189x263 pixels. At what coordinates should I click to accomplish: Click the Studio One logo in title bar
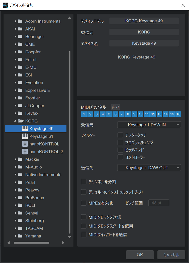5,5
